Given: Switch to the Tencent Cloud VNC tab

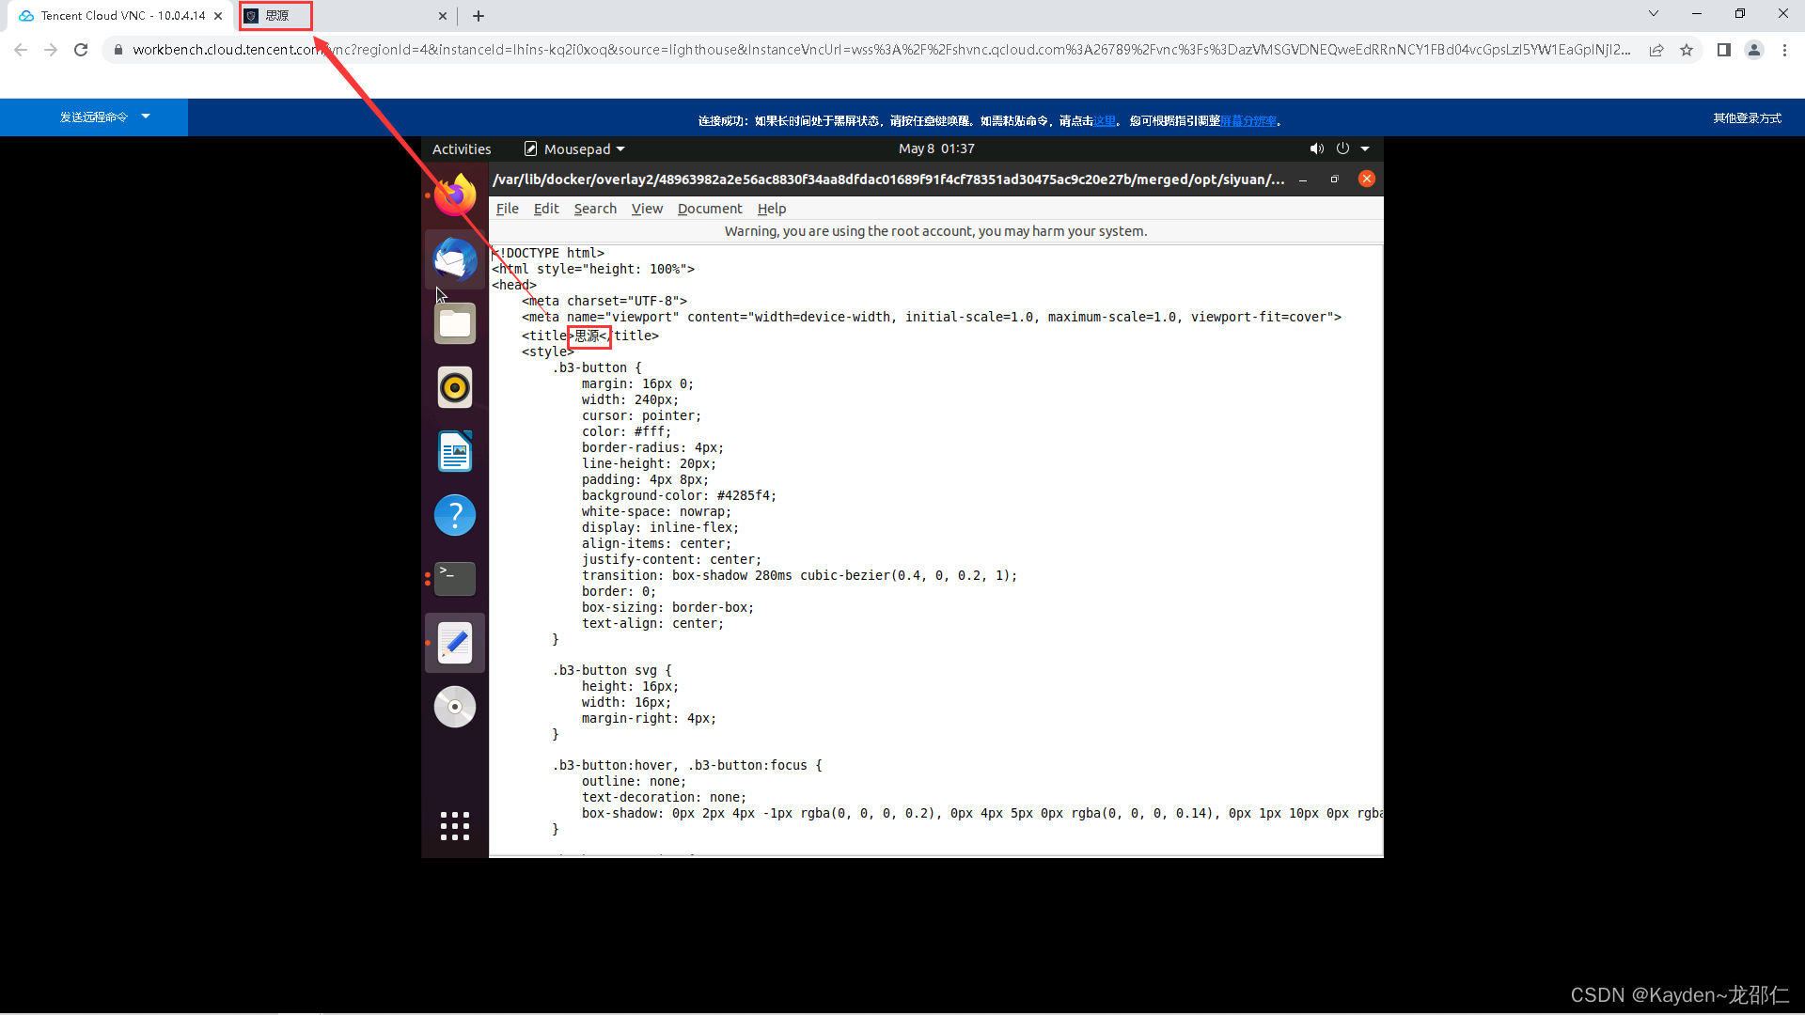Looking at the screenshot, I should tap(120, 16).
